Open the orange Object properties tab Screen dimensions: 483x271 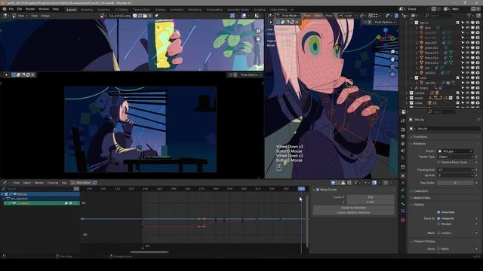(x=402, y=175)
